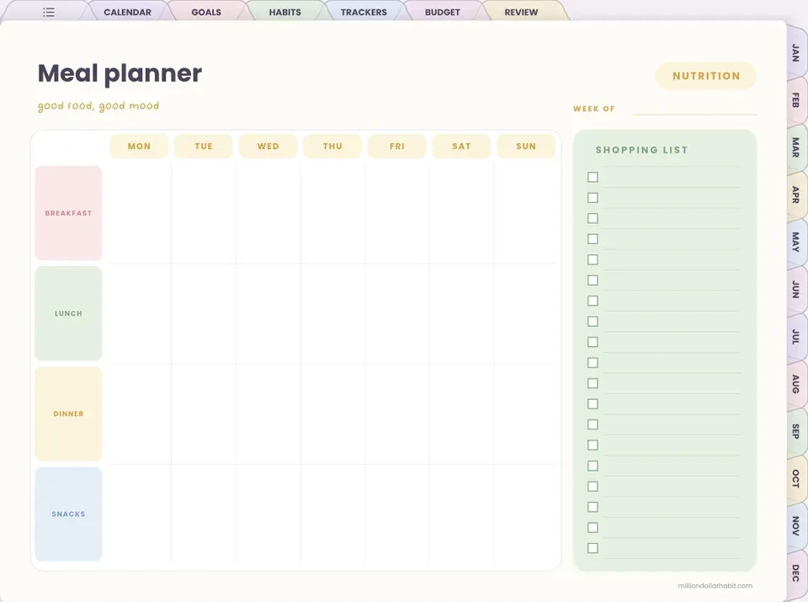The height and width of the screenshot is (602, 808).
Task: Select the SNACKS row label
Action: coord(68,514)
